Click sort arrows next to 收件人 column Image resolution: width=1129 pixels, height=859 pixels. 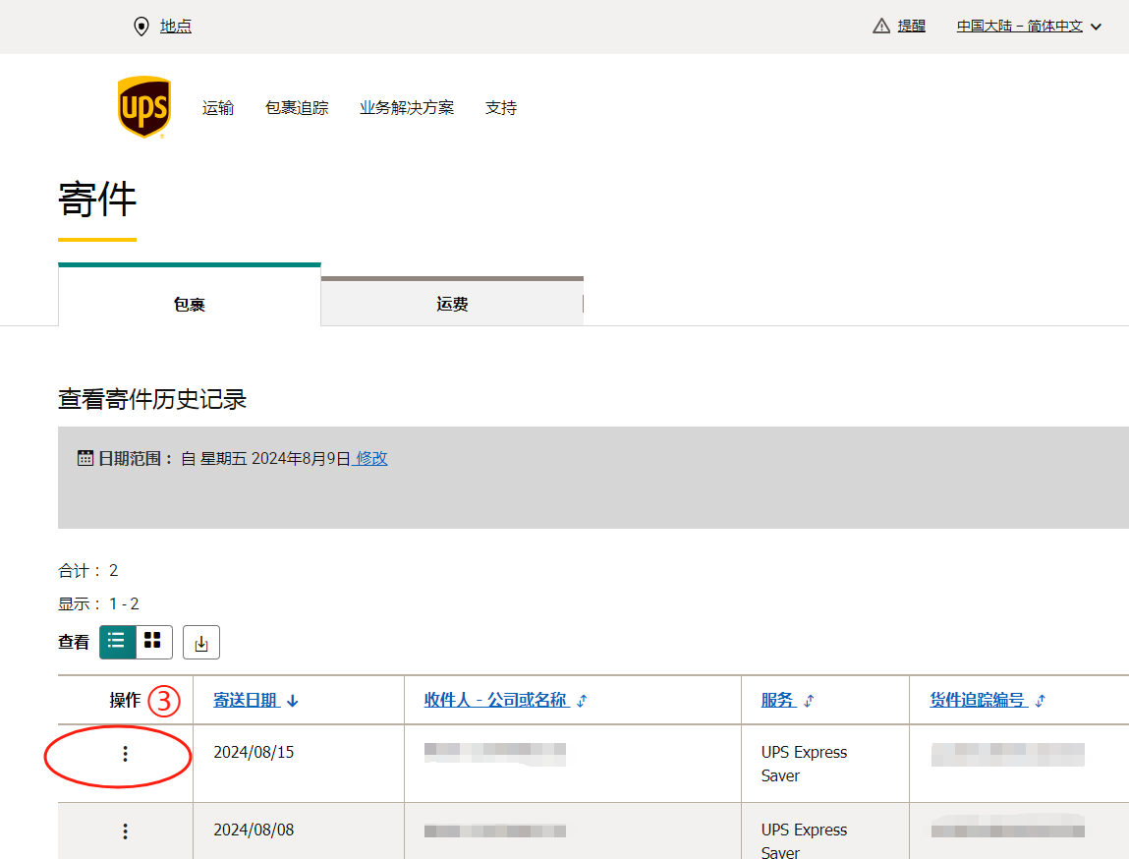tap(582, 701)
